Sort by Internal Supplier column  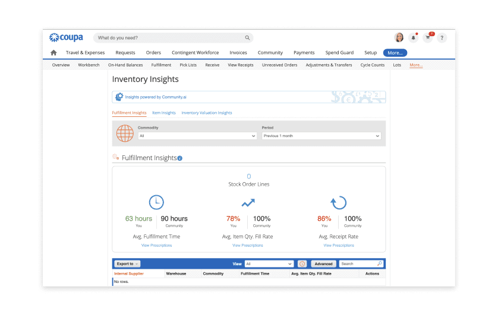click(129, 273)
